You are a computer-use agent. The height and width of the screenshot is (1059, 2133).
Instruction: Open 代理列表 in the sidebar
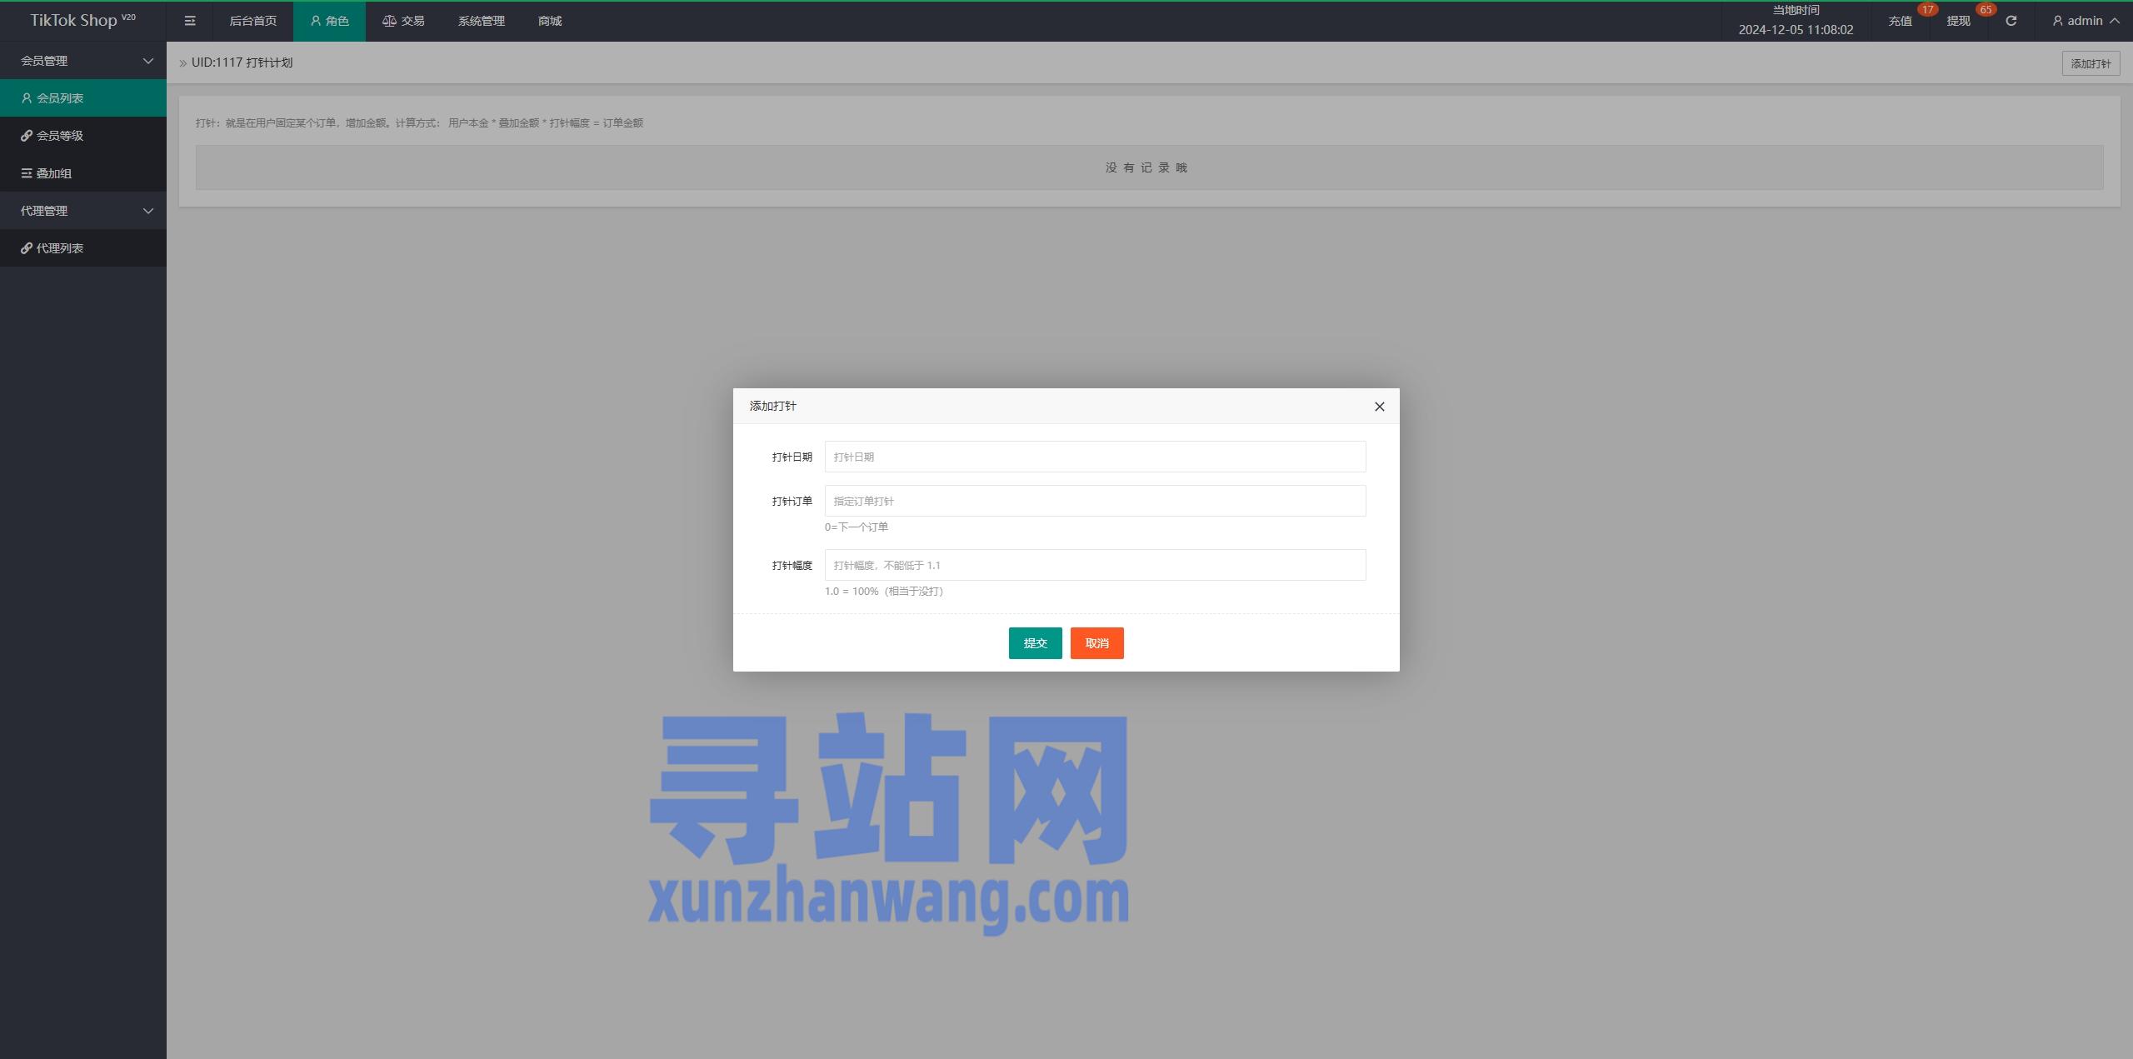(x=60, y=248)
